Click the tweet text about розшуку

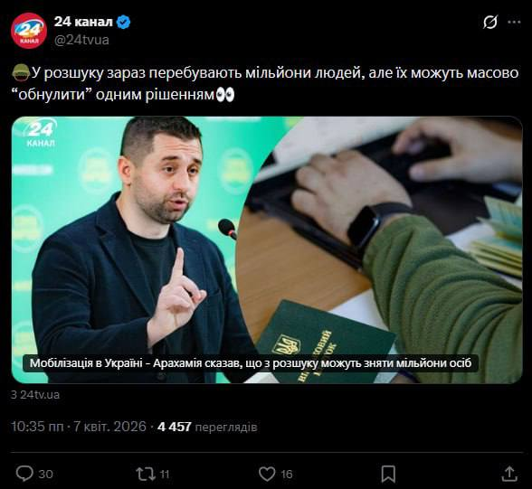(x=266, y=84)
